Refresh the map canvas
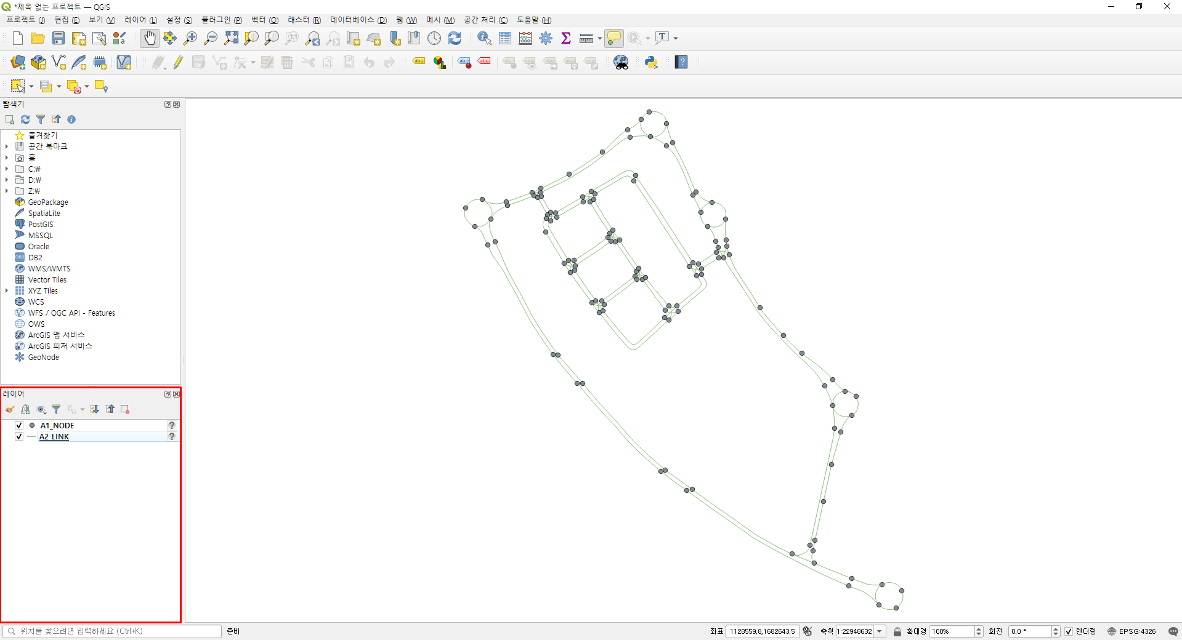 (455, 38)
